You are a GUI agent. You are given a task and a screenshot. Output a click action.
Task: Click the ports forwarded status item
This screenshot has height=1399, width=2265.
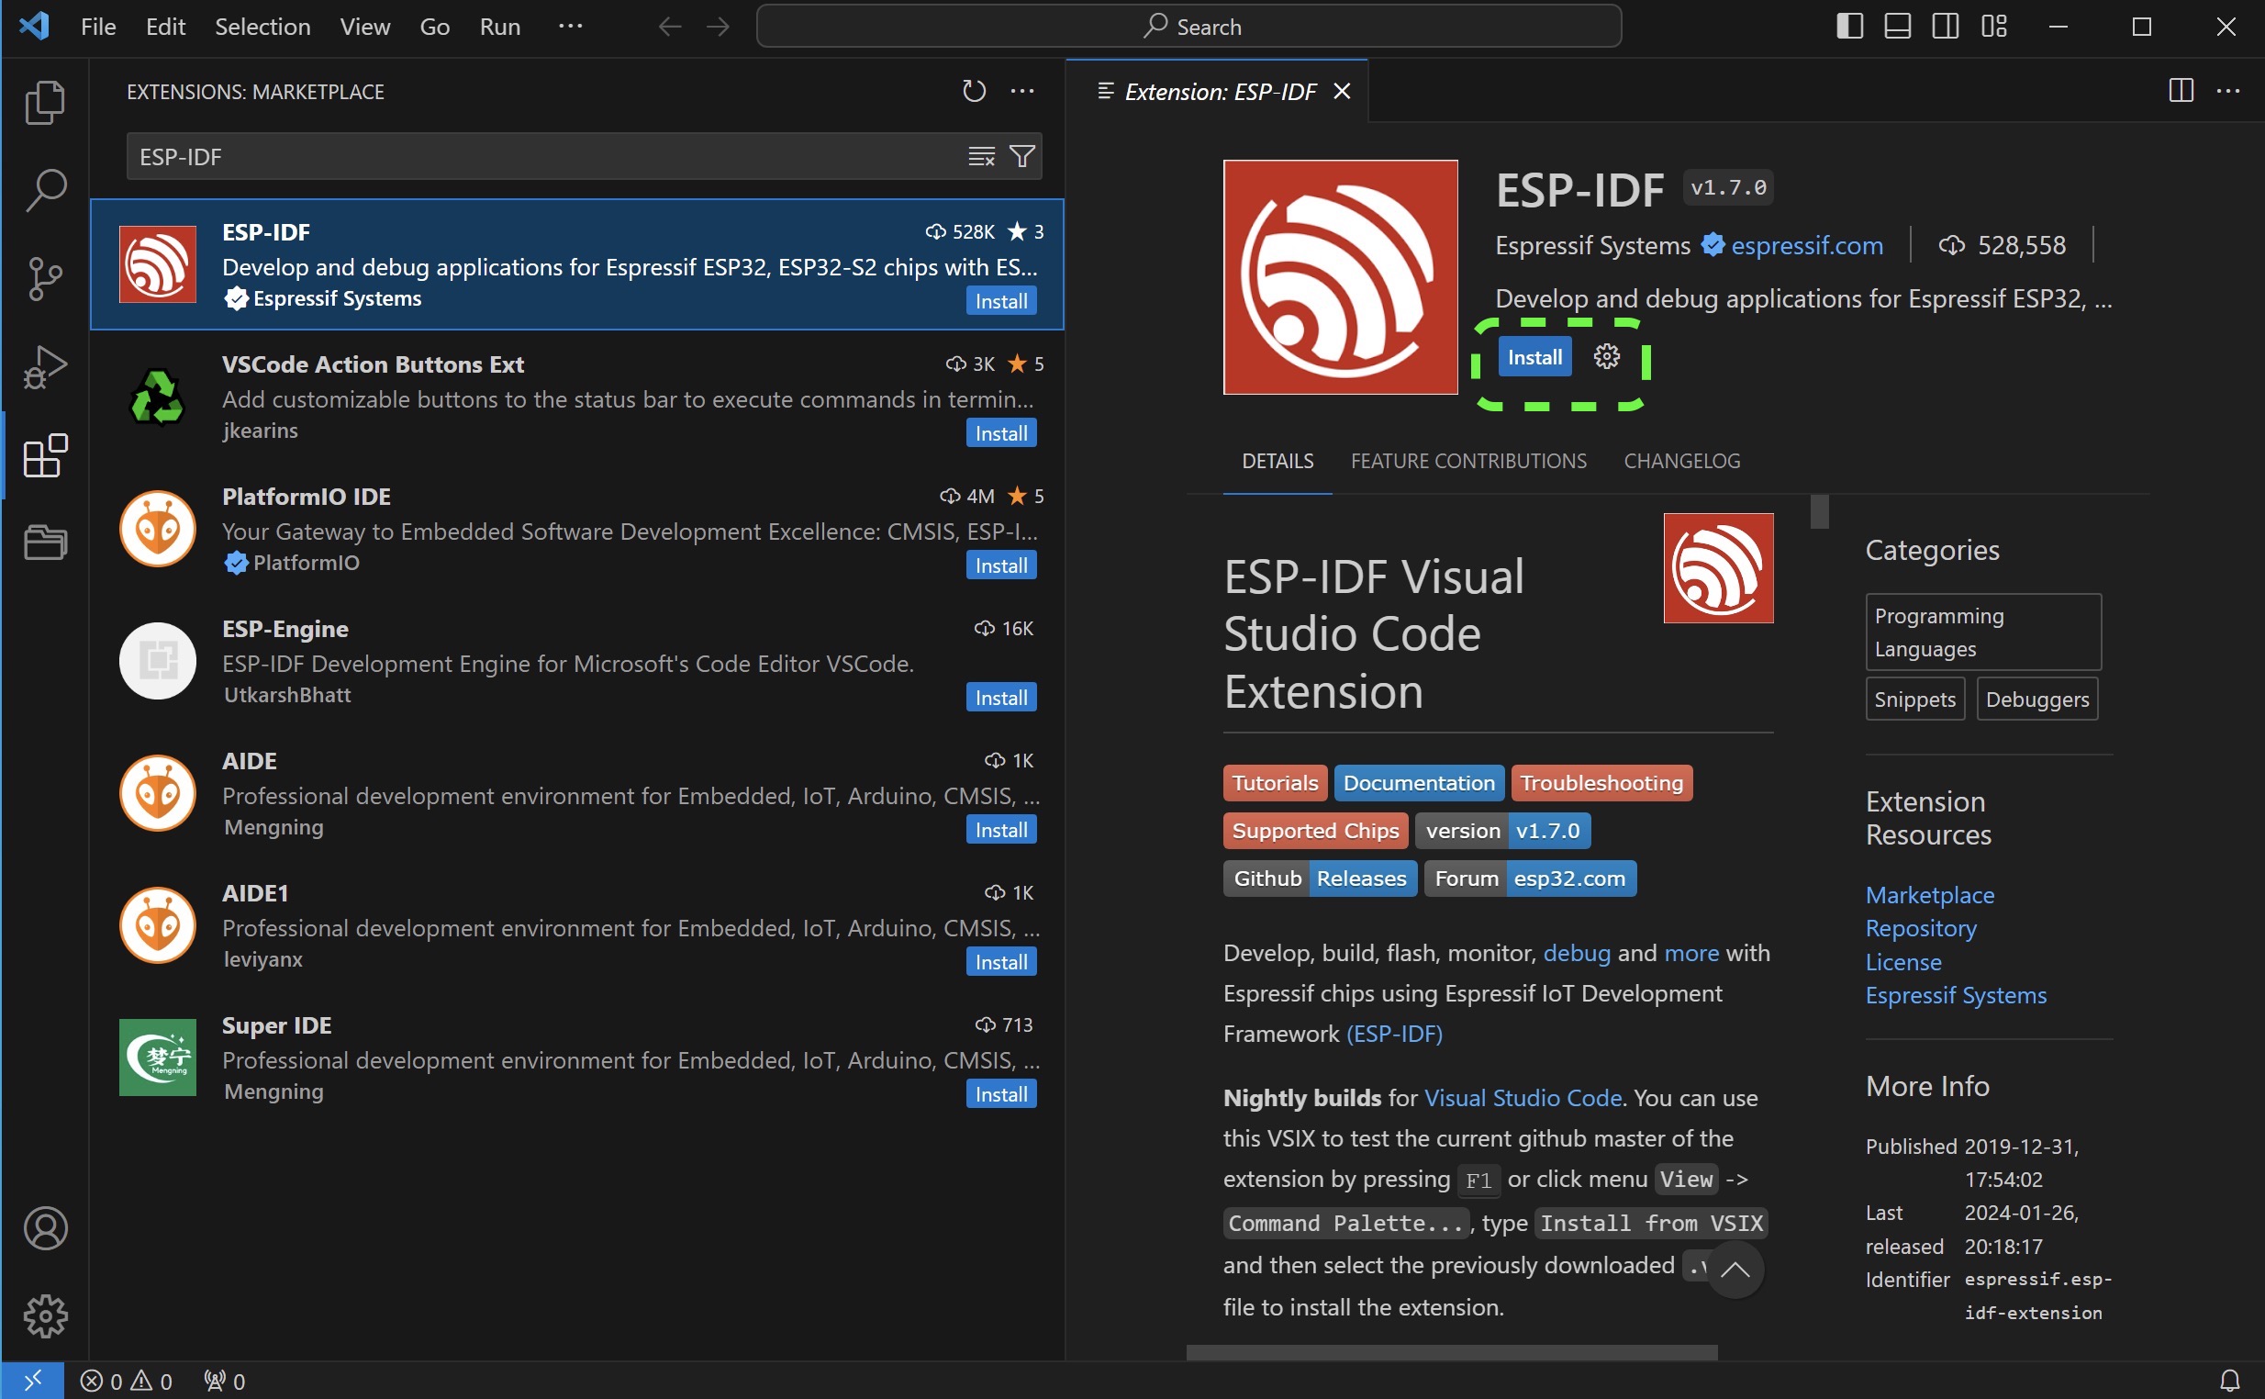(x=225, y=1381)
